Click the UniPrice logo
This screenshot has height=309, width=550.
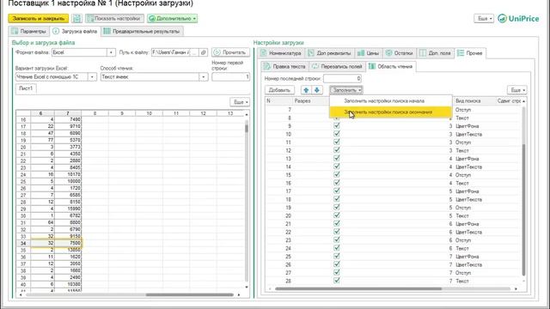(x=518, y=19)
